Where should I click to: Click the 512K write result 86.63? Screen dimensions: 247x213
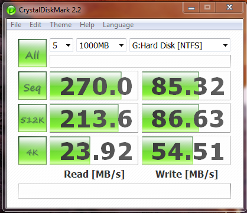coord(186,118)
